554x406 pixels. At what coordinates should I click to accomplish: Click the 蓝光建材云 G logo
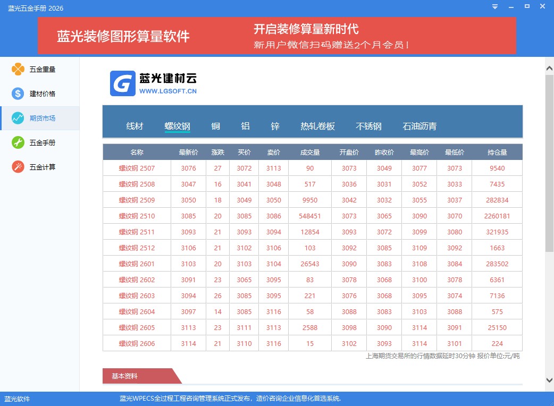coord(123,83)
